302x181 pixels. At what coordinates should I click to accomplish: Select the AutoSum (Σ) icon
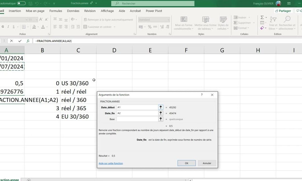262,17
